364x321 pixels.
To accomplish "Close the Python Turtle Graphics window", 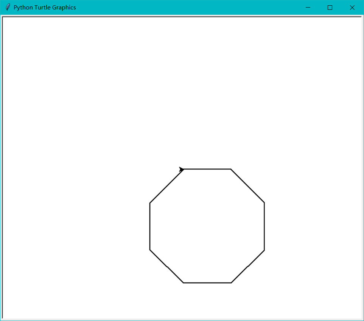I will point(352,8).
